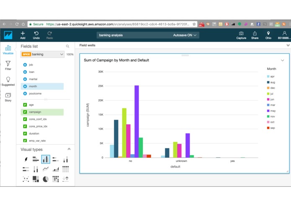Select the campaign measure field
The image size is (291, 206).
coord(42,112)
